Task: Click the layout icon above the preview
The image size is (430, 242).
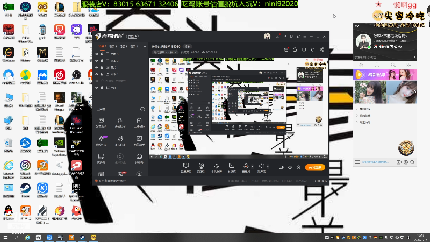Action: click(304, 49)
